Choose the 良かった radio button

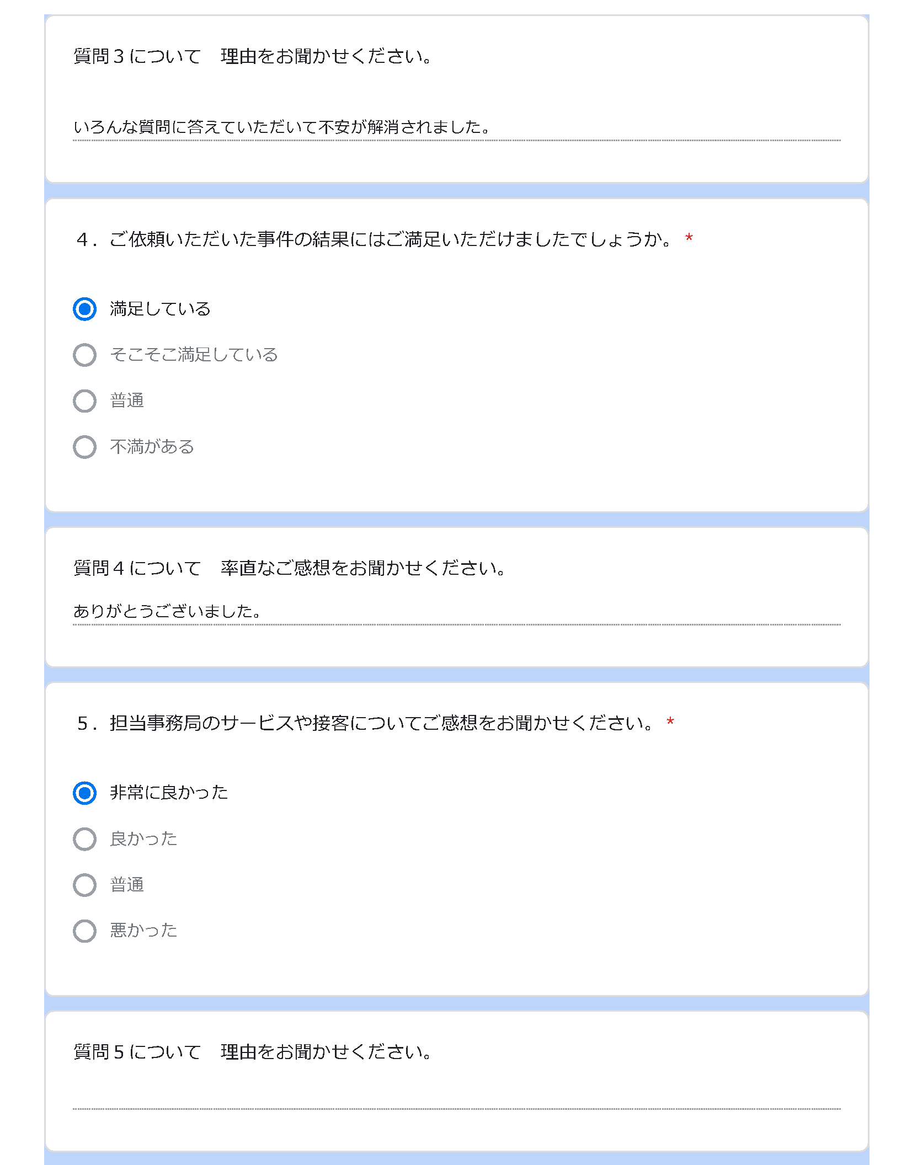84,839
